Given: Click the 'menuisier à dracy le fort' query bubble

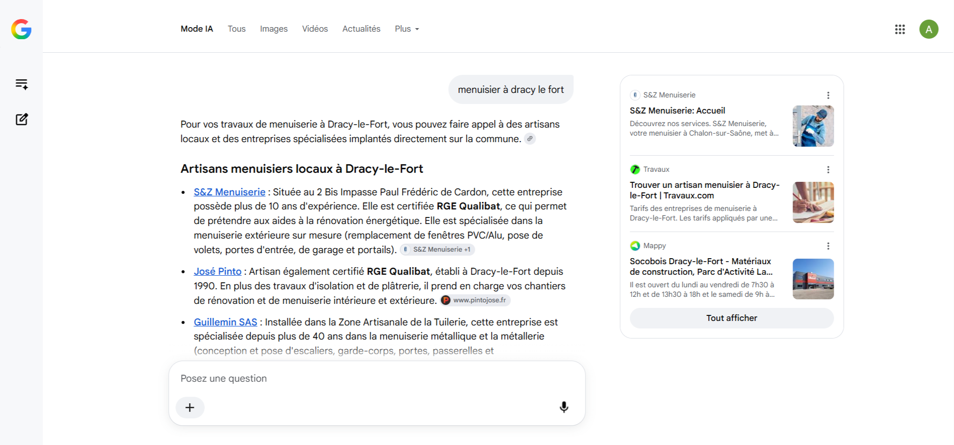Looking at the screenshot, I should point(511,89).
